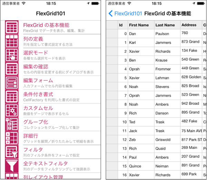207x180 pixels.
Task: Tap the 選択モード hand-pointer icon
Action: 12,55
